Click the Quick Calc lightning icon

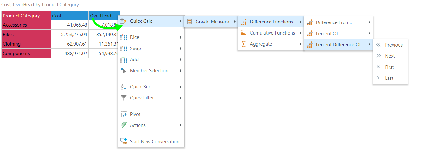pos(124,21)
